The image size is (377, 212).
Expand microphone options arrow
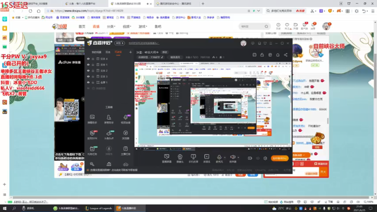225,157
